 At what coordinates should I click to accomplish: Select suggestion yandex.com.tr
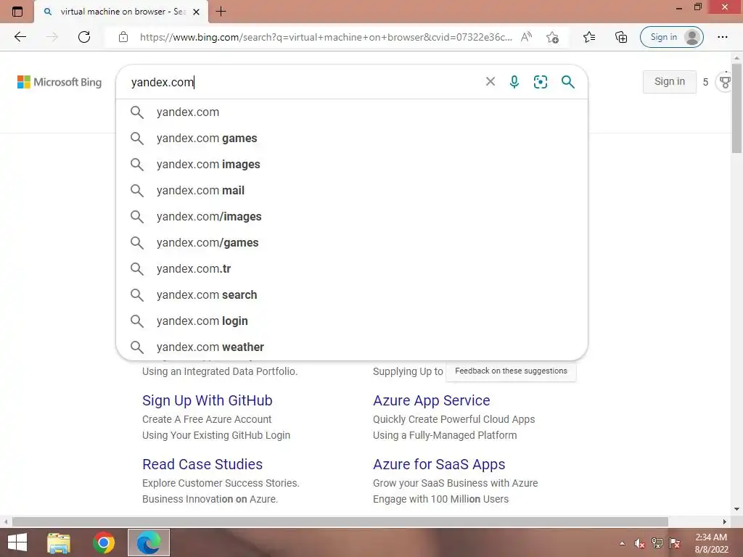pyautogui.click(x=352, y=268)
